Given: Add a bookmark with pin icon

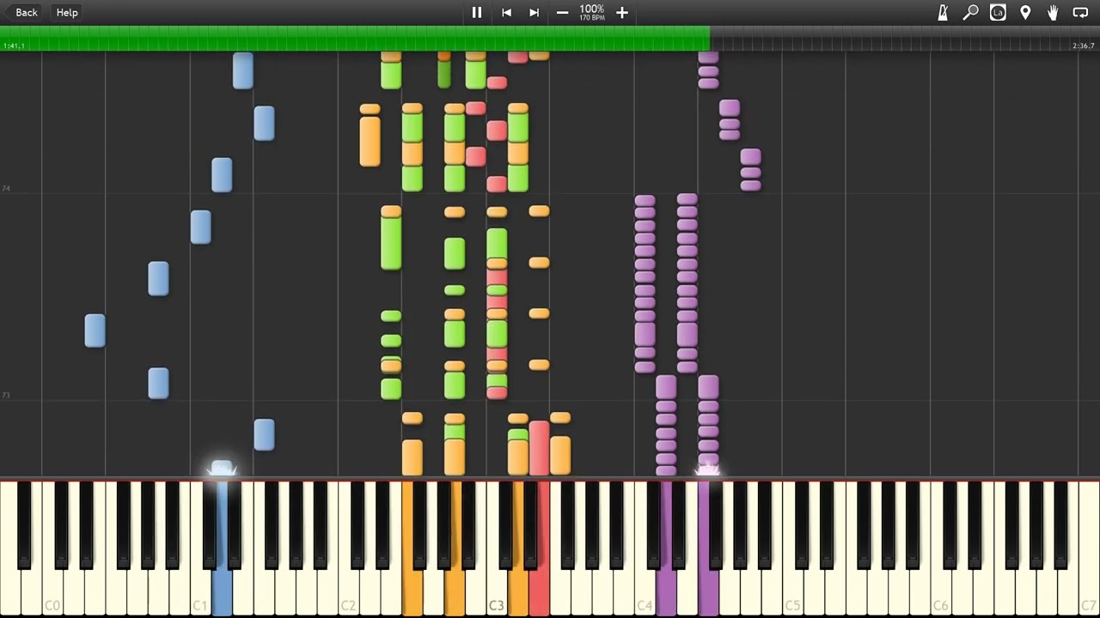Looking at the screenshot, I should [1025, 12].
